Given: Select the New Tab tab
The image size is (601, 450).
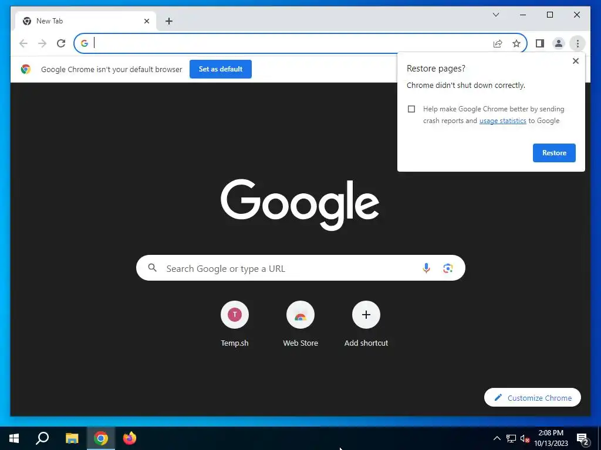Looking at the screenshot, I should [x=85, y=21].
